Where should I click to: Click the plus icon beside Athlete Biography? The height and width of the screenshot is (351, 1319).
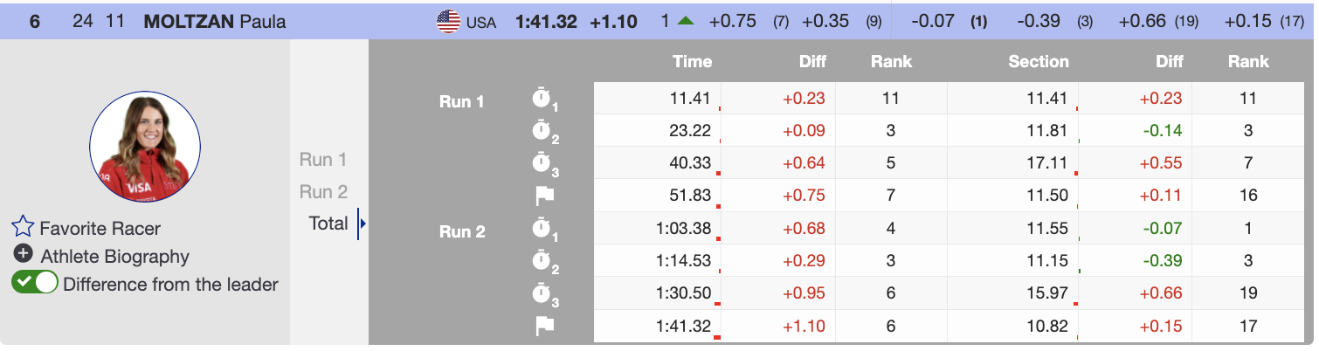point(24,256)
